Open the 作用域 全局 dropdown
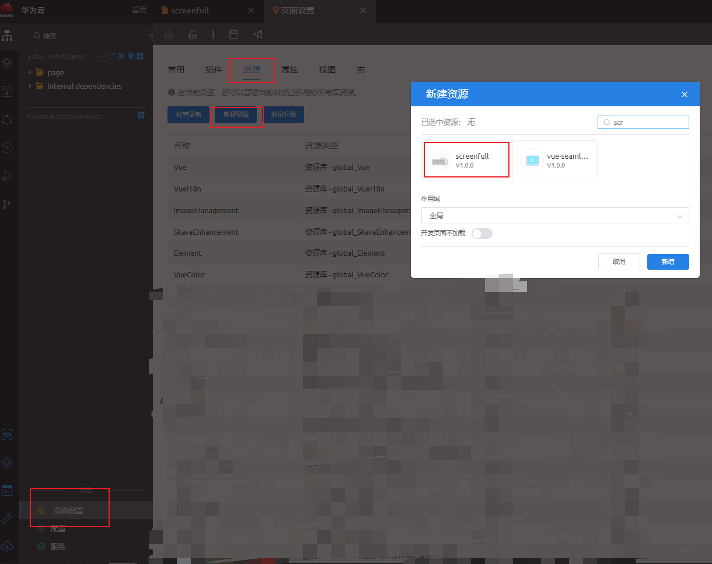The image size is (712, 564). pyautogui.click(x=555, y=216)
